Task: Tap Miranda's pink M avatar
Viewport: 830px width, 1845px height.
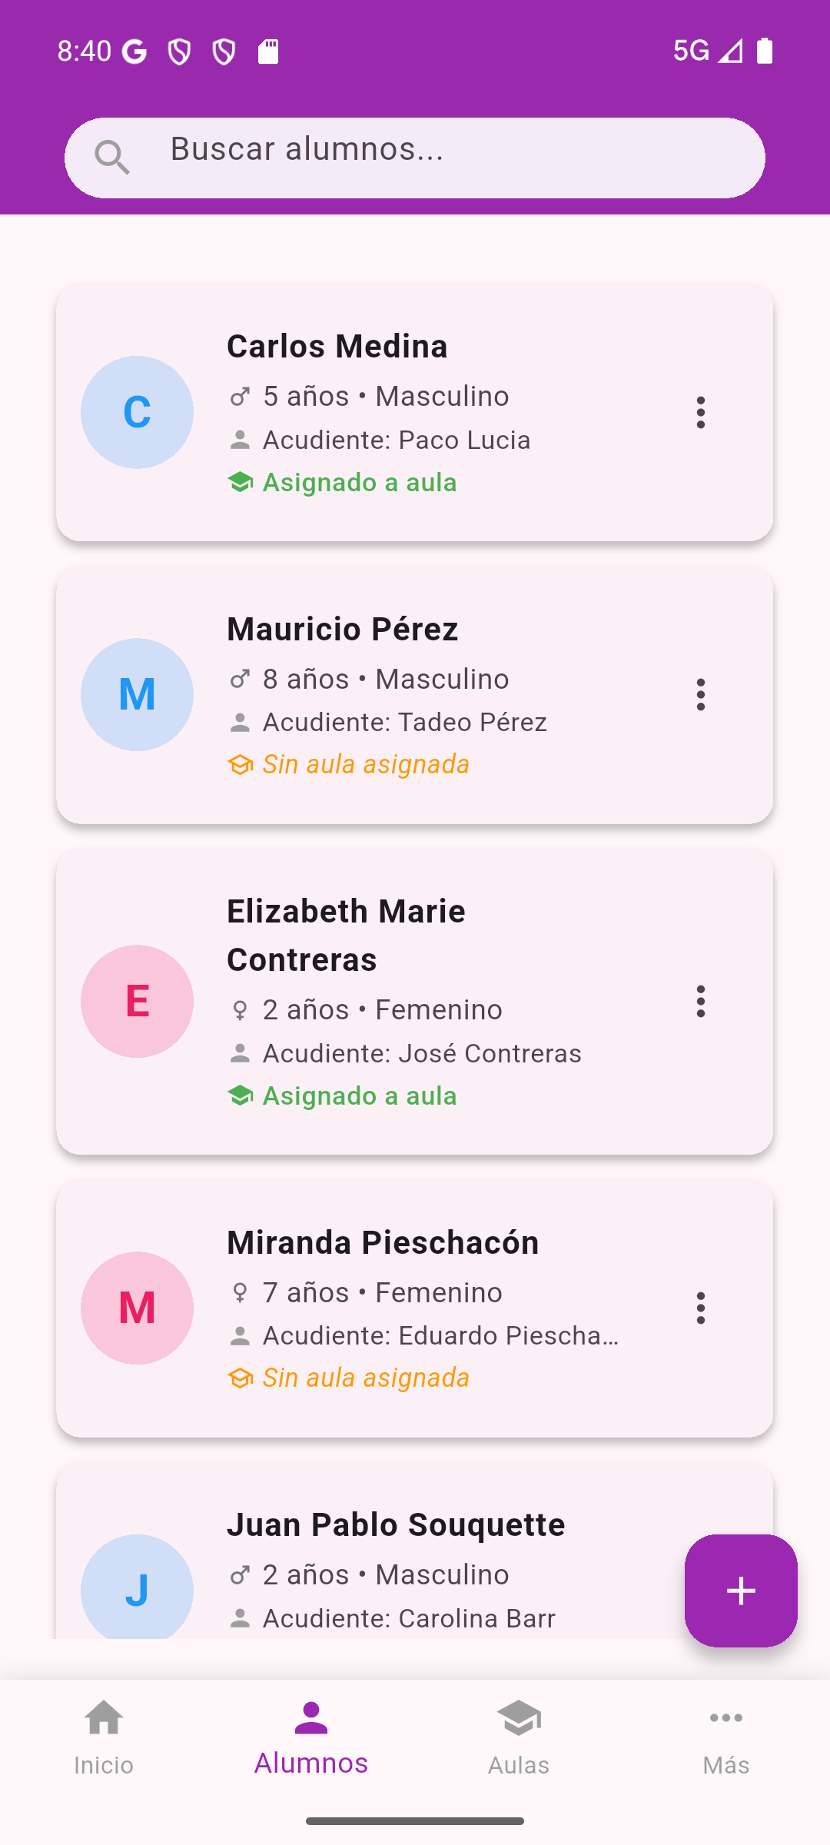Action: (137, 1308)
